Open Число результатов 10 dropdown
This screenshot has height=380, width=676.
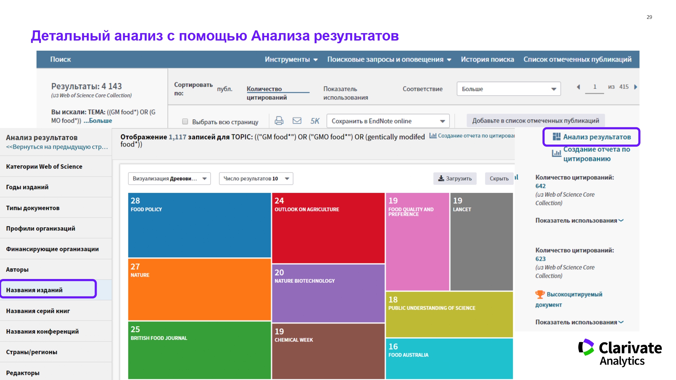tap(256, 178)
